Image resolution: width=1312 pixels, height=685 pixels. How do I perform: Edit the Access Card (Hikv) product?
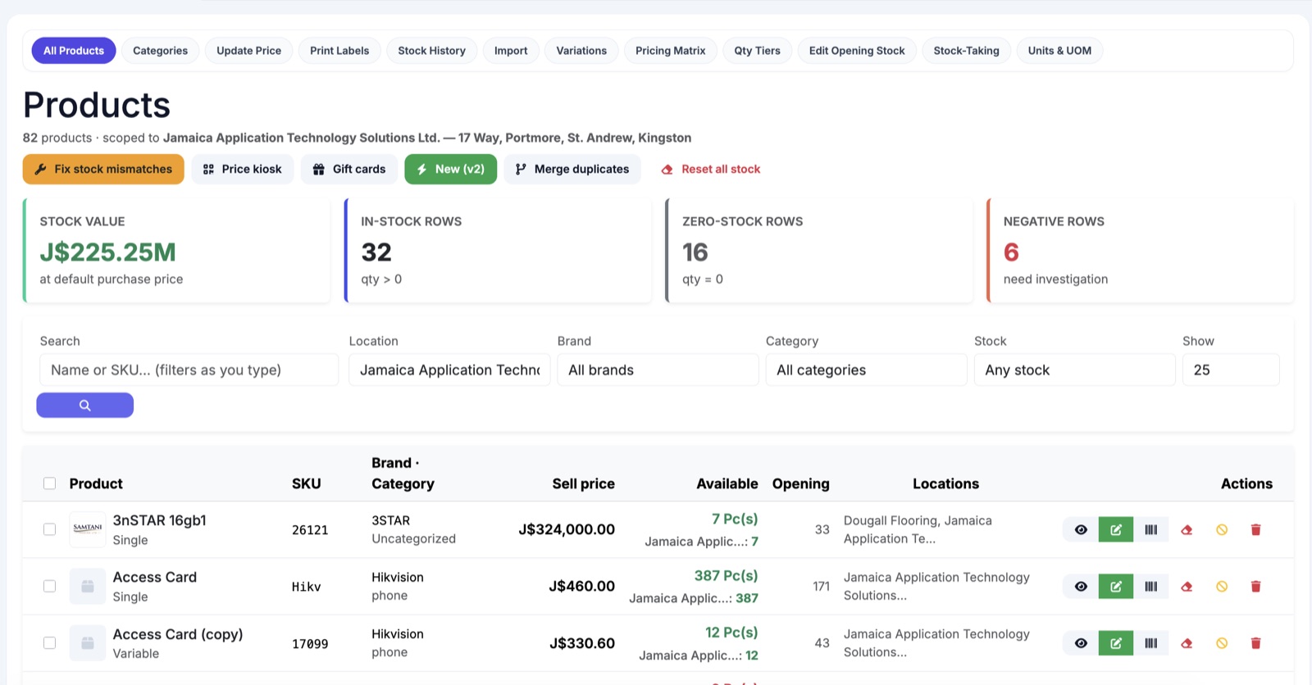pyautogui.click(x=1116, y=587)
